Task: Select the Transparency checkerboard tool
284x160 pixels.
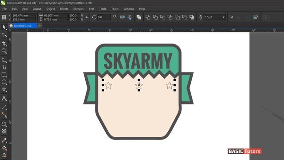Action: (x=4, y=131)
